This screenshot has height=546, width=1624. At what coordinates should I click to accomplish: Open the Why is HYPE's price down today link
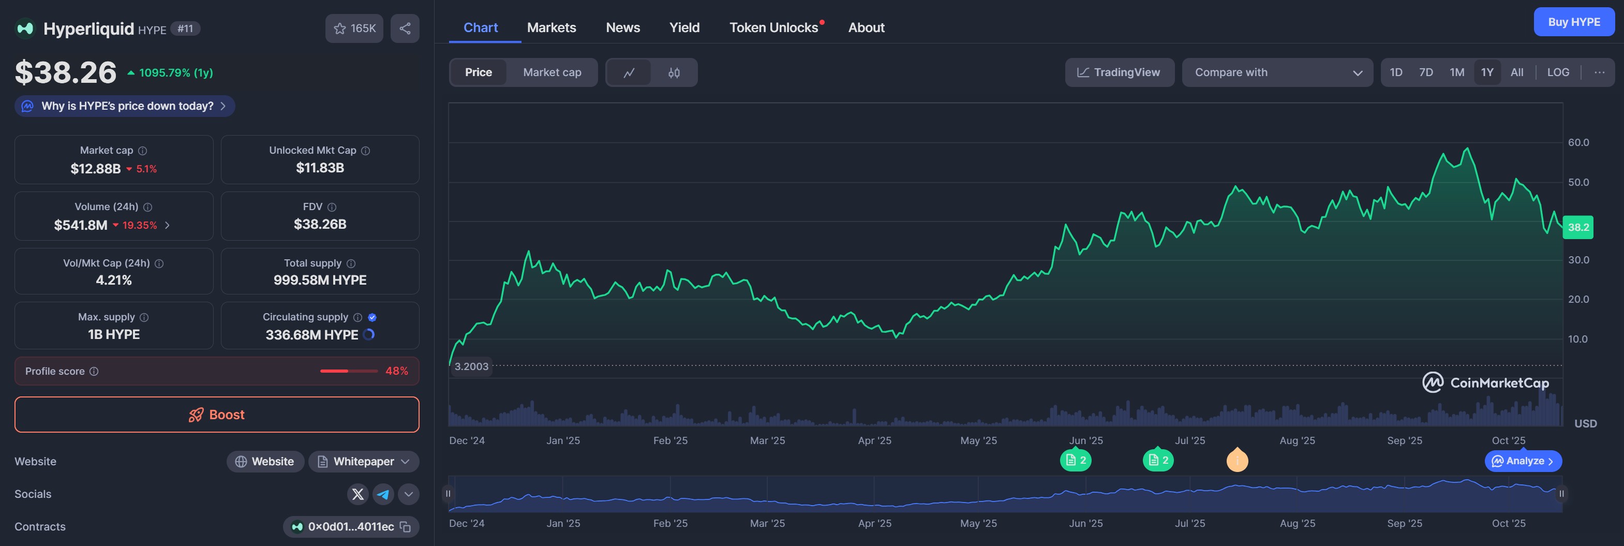[x=124, y=106]
